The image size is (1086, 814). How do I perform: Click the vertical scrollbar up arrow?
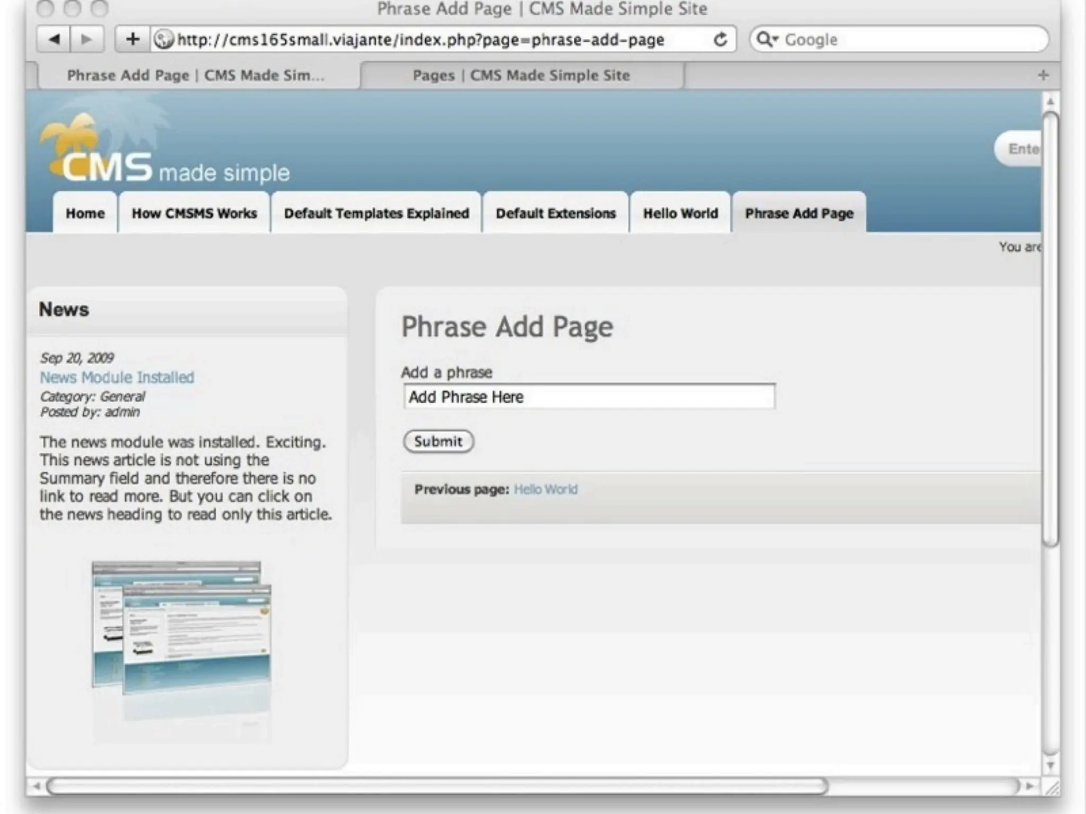tap(1050, 101)
